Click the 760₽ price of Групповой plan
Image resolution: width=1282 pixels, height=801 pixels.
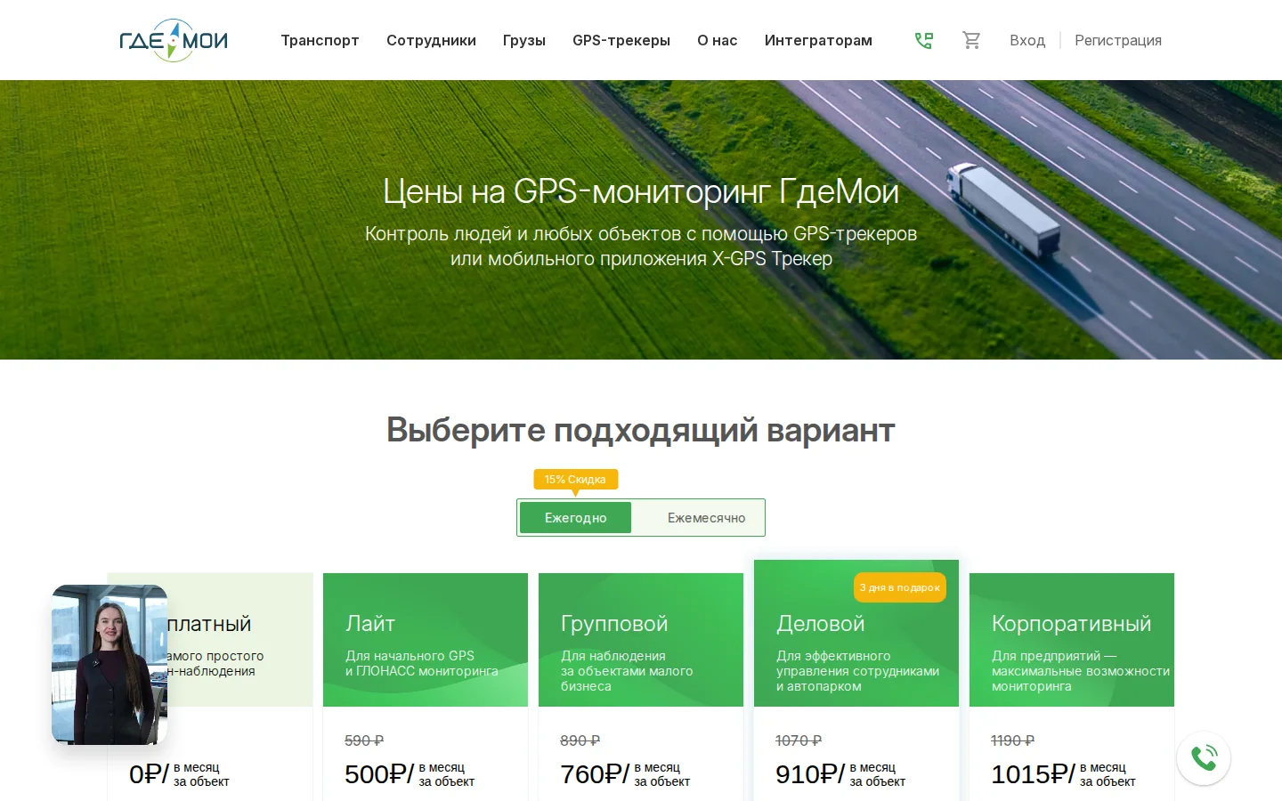[x=595, y=774]
